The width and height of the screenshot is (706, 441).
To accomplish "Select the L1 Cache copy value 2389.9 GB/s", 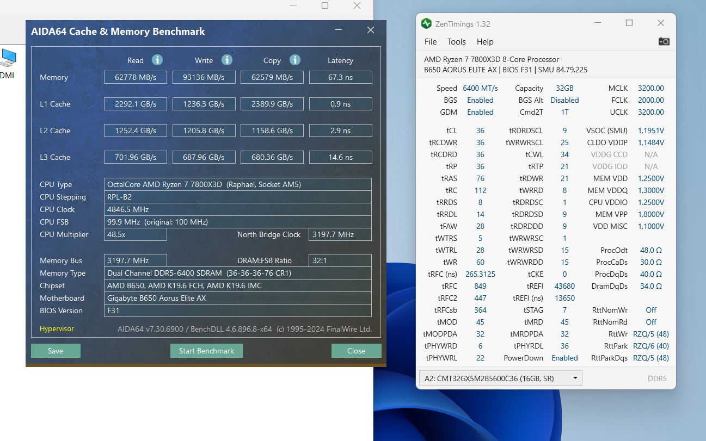I will (272, 104).
